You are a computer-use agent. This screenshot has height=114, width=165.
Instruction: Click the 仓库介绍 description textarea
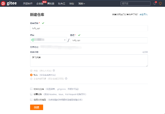pos(89,61)
